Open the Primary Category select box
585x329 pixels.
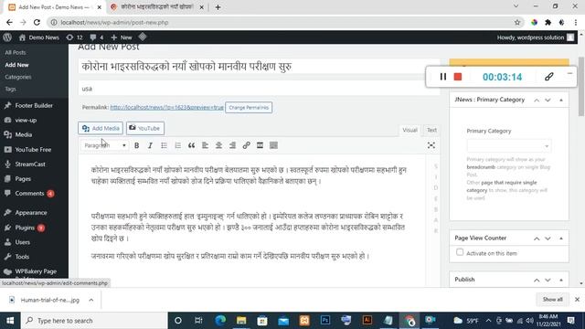(x=508, y=146)
